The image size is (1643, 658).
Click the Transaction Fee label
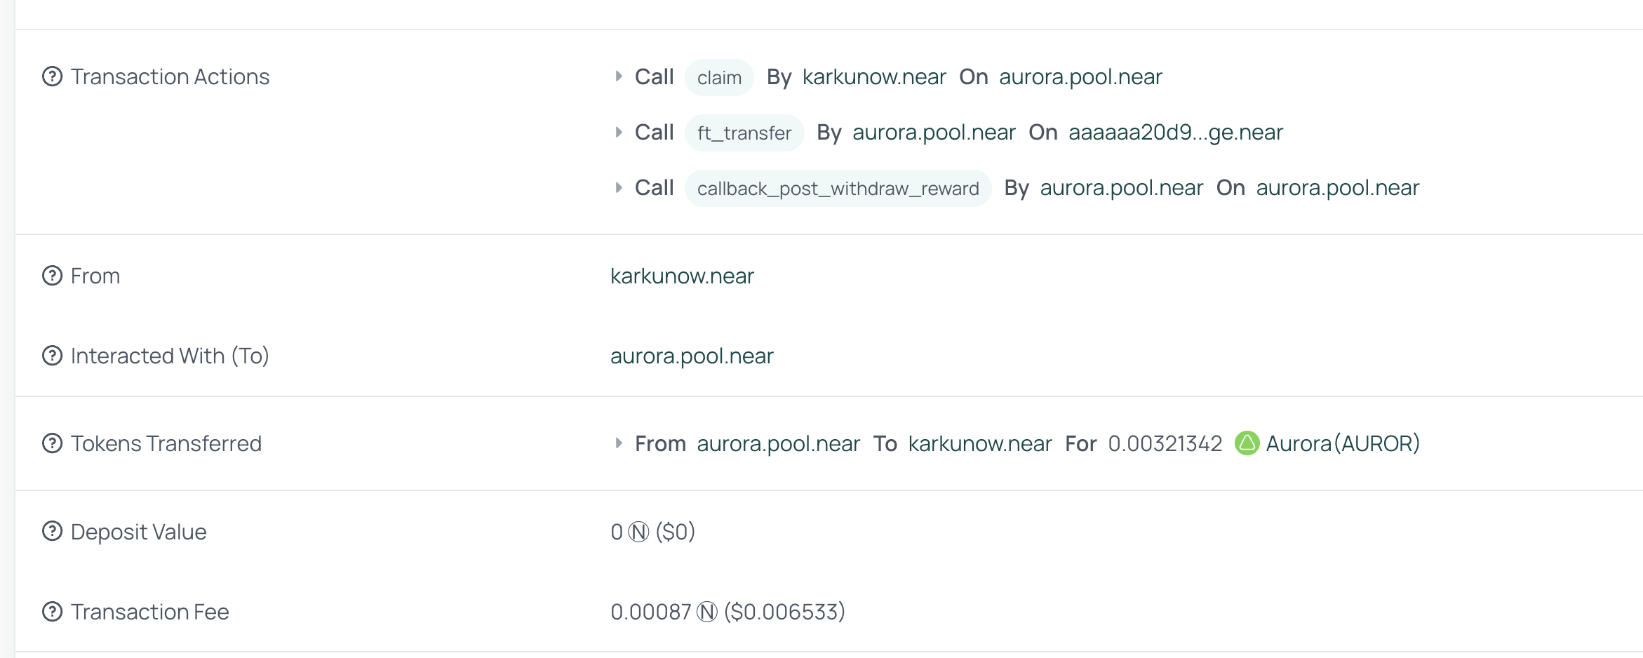point(150,612)
